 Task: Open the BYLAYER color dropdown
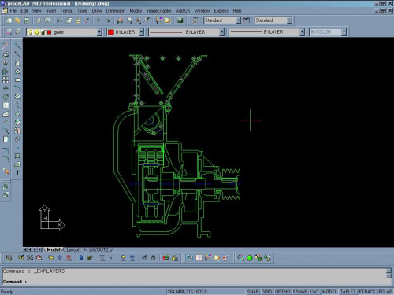tap(125, 32)
